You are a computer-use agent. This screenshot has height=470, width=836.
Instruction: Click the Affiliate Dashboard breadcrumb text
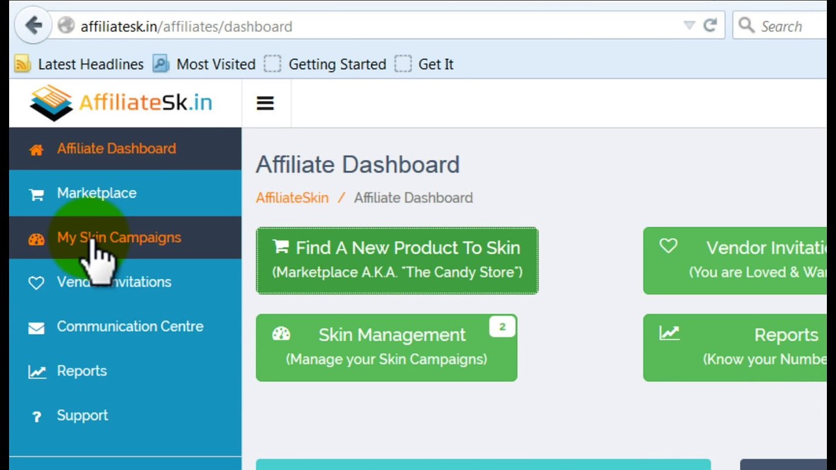(x=413, y=198)
